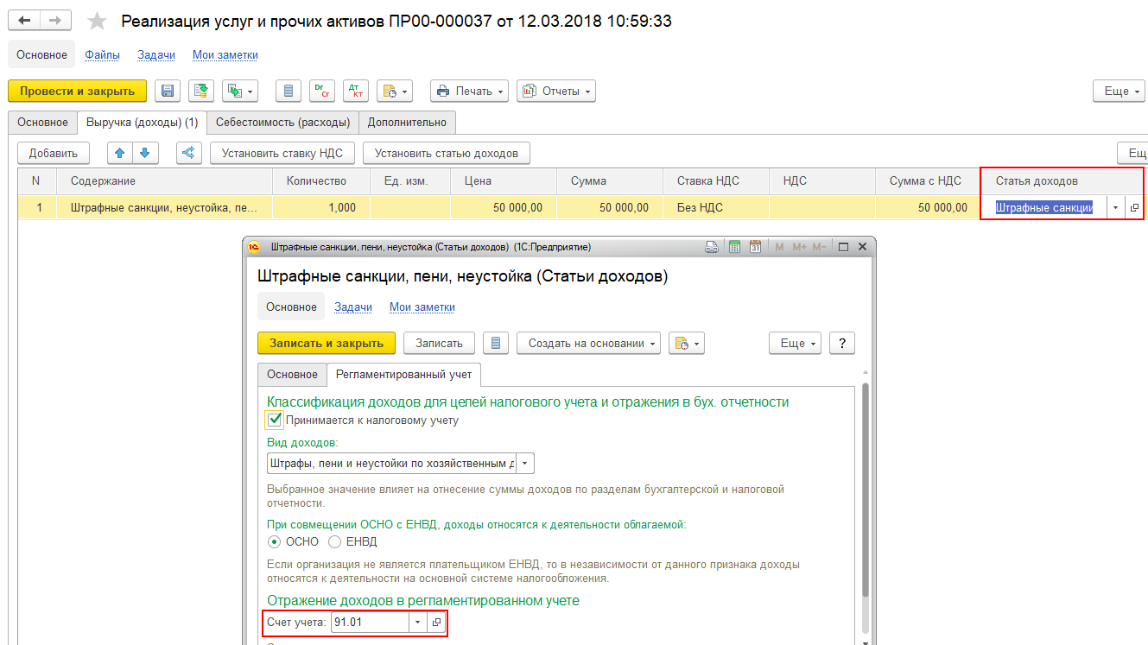This screenshot has height=645, width=1148.
Task: Open the Дополнительно tab
Action: 407,122
